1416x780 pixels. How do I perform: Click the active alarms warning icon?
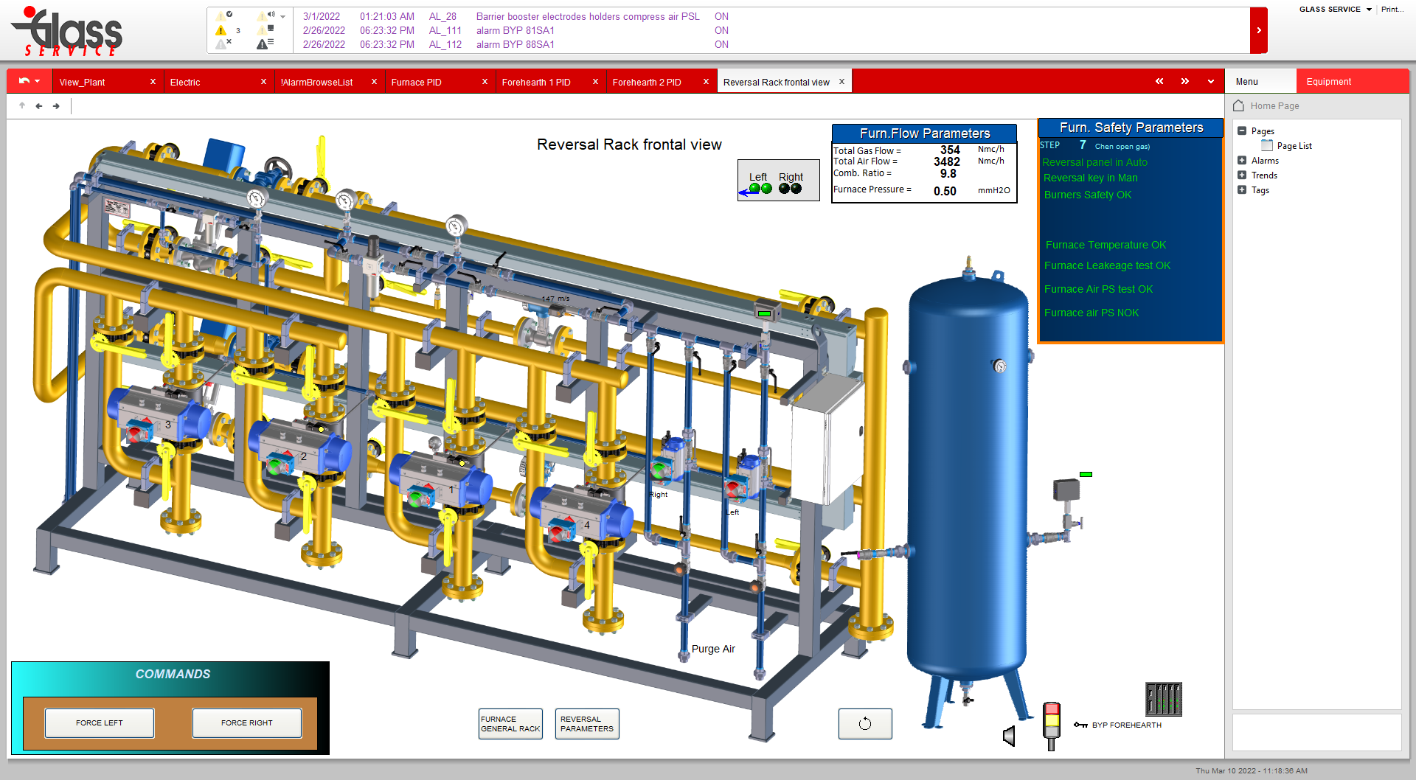tap(221, 30)
